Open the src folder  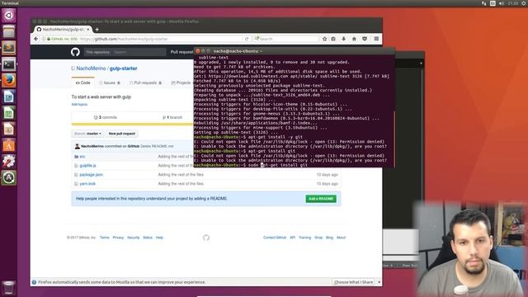82,157
